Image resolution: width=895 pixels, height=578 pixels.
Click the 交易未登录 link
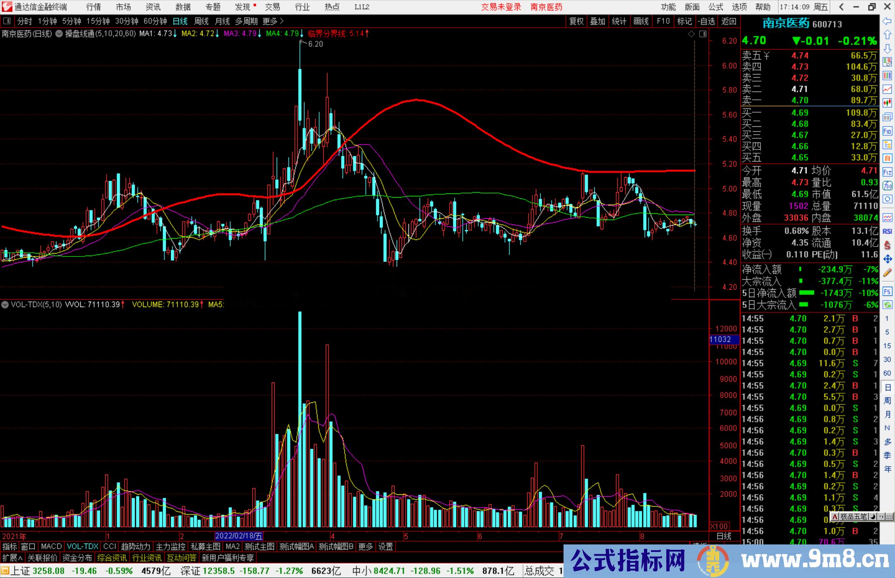pyautogui.click(x=501, y=7)
